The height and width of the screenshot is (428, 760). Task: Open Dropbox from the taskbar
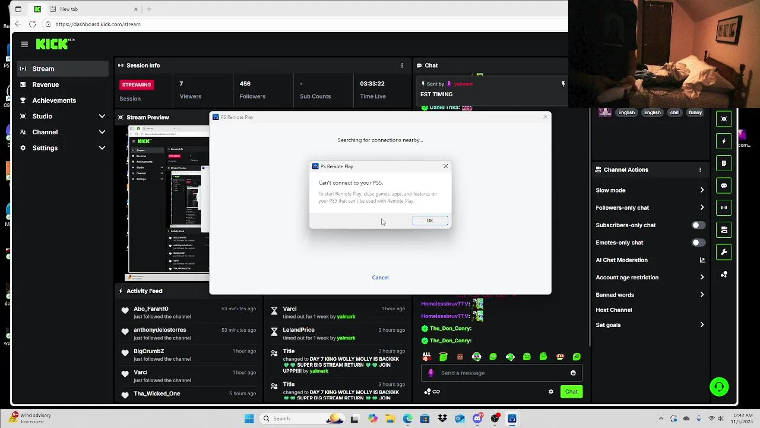(442, 418)
